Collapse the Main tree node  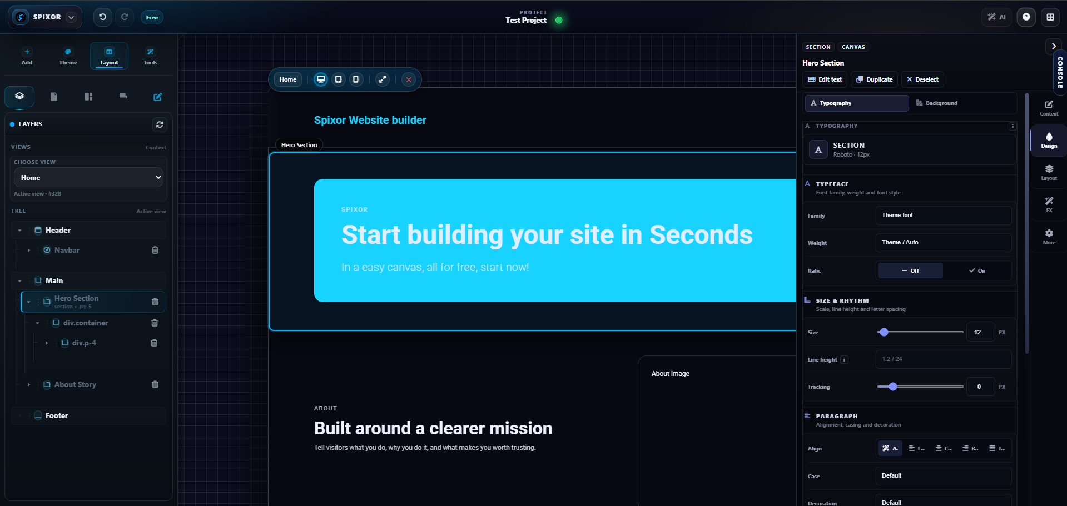coord(20,281)
